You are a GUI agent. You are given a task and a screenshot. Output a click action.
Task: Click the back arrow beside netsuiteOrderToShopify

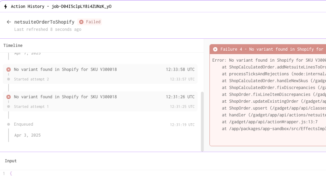[9, 22]
